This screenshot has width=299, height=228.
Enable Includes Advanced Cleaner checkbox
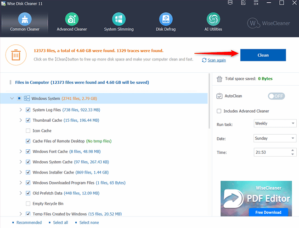point(219,111)
